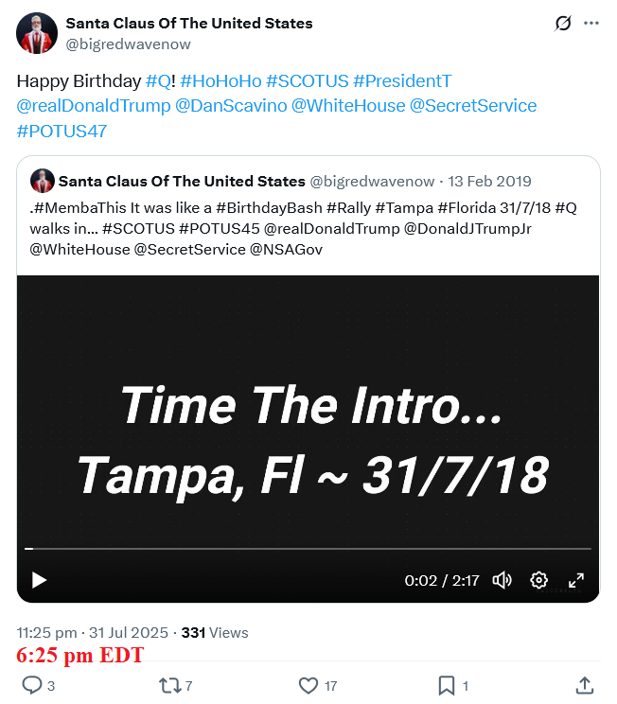
Task: Mute the video with speaker icon
Action: (502, 580)
